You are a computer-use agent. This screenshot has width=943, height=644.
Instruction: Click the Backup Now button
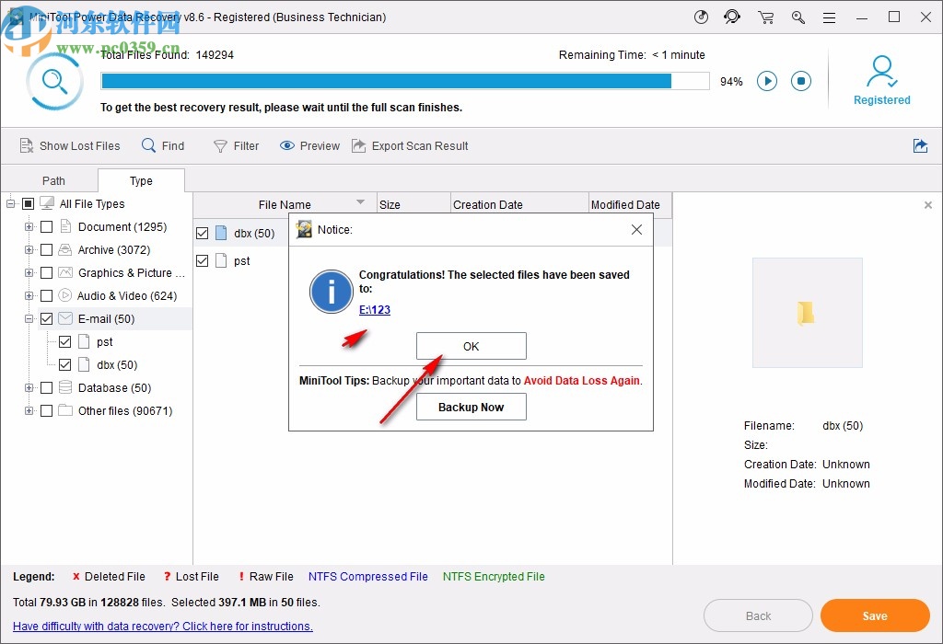coord(471,407)
